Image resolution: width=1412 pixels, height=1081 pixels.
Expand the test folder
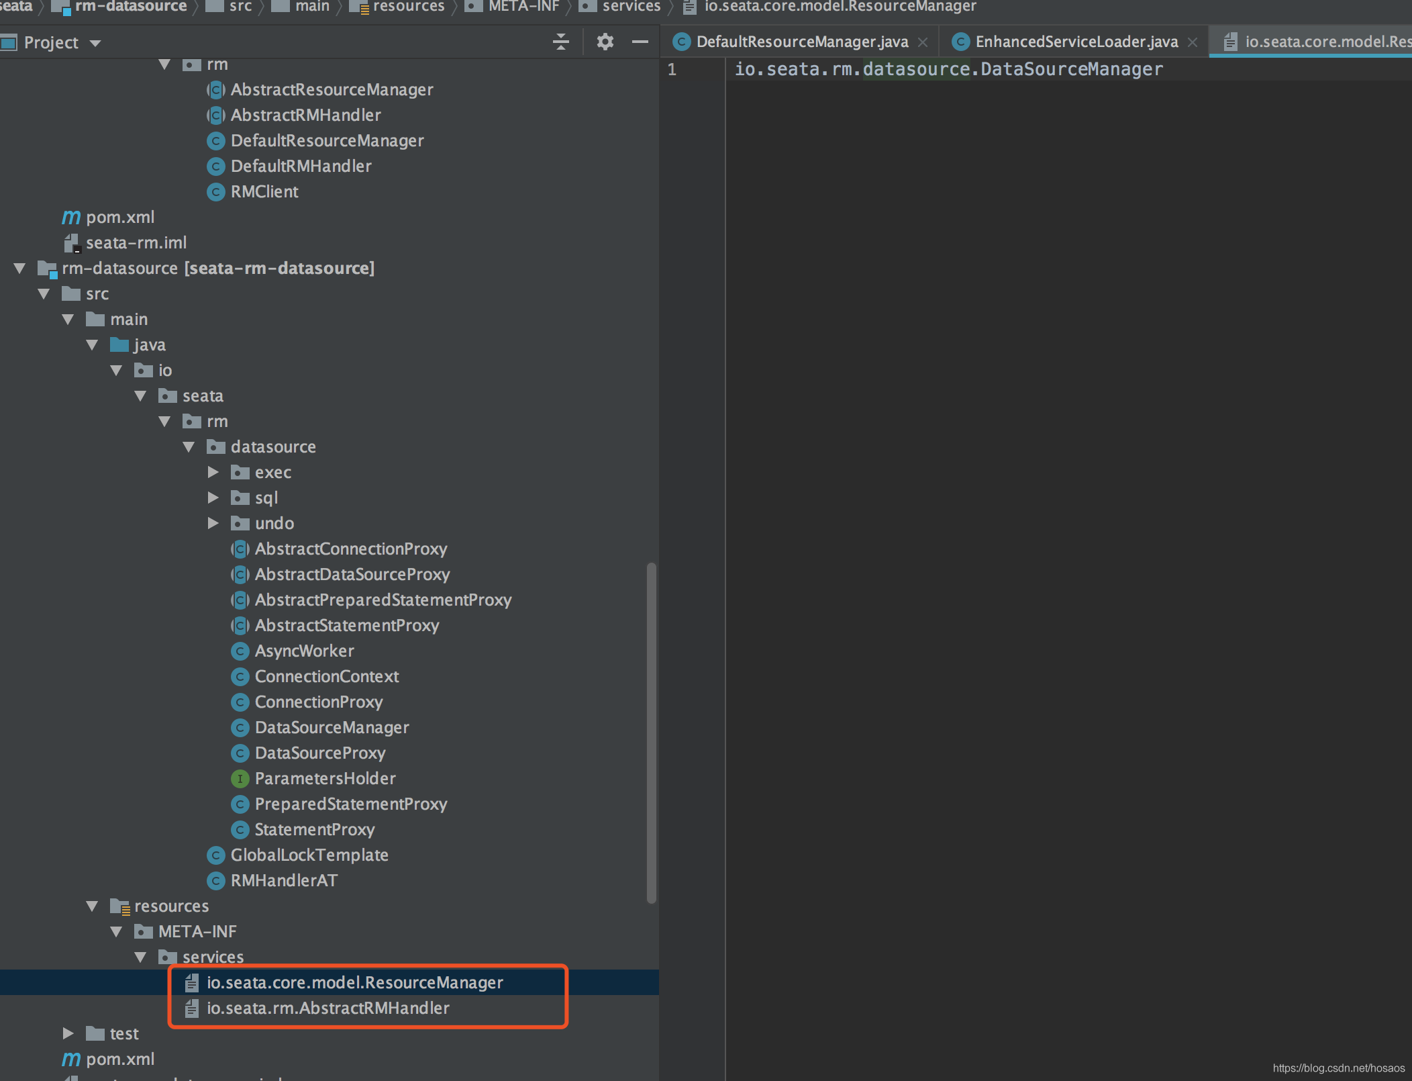click(68, 1034)
